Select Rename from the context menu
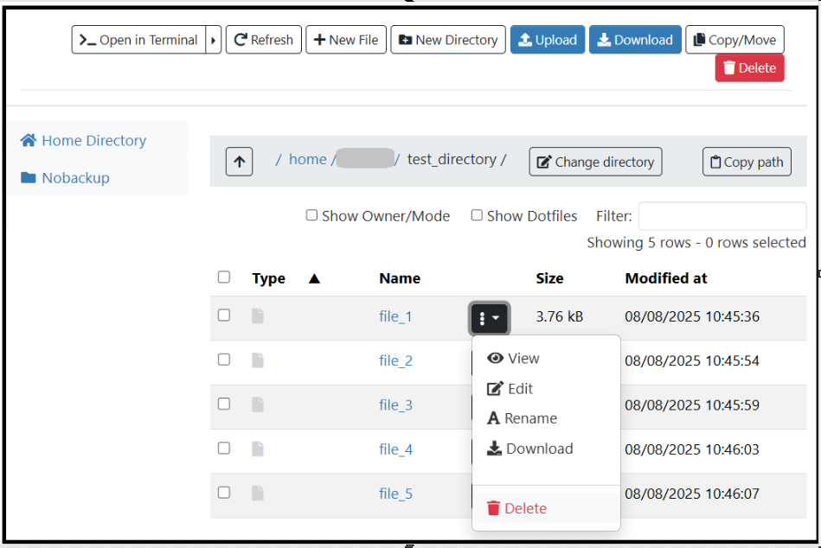This screenshot has height=548, width=821. (x=522, y=418)
